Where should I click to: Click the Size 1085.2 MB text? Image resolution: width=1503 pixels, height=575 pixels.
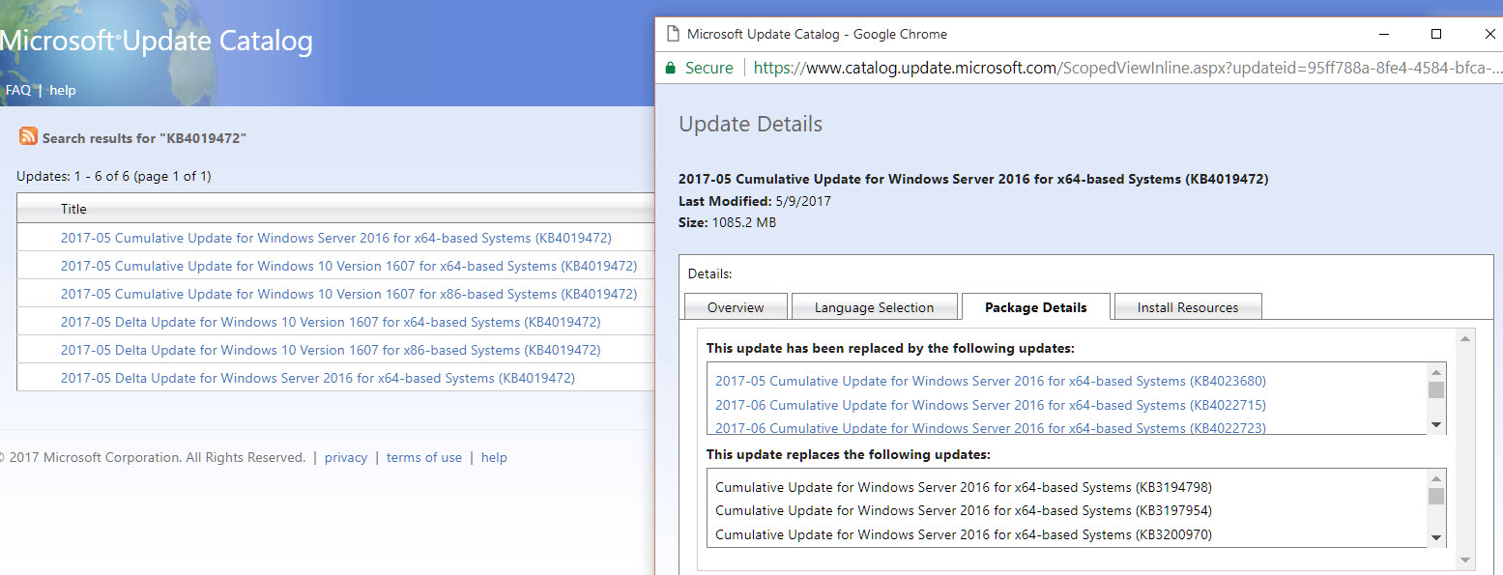click(x=727, y=222)
